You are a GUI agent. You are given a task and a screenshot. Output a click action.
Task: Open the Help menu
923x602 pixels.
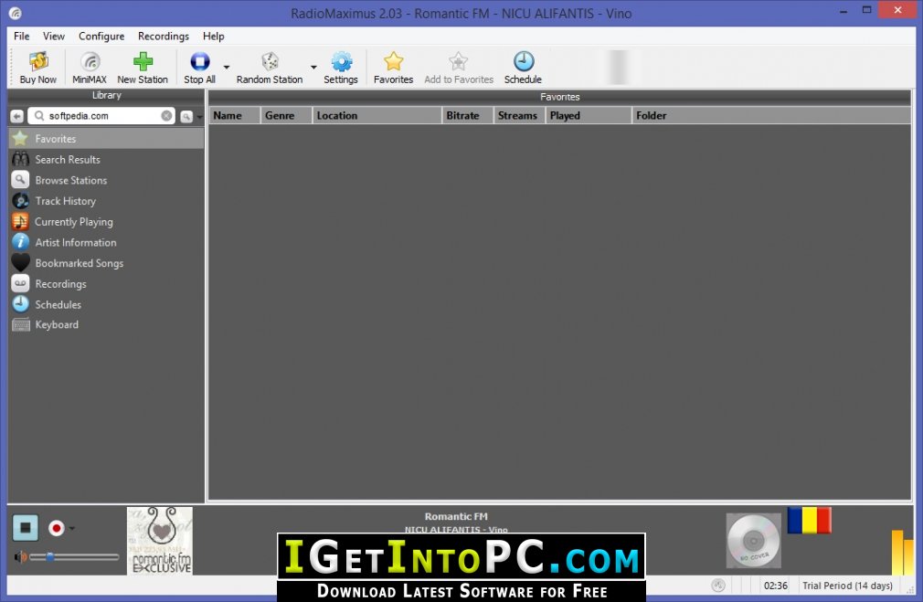[213, 36]
